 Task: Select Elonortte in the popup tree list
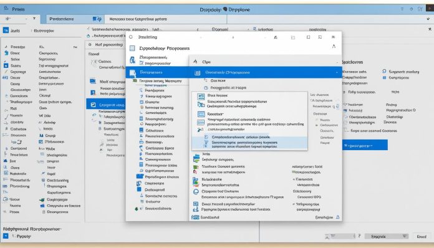point(152,102)
